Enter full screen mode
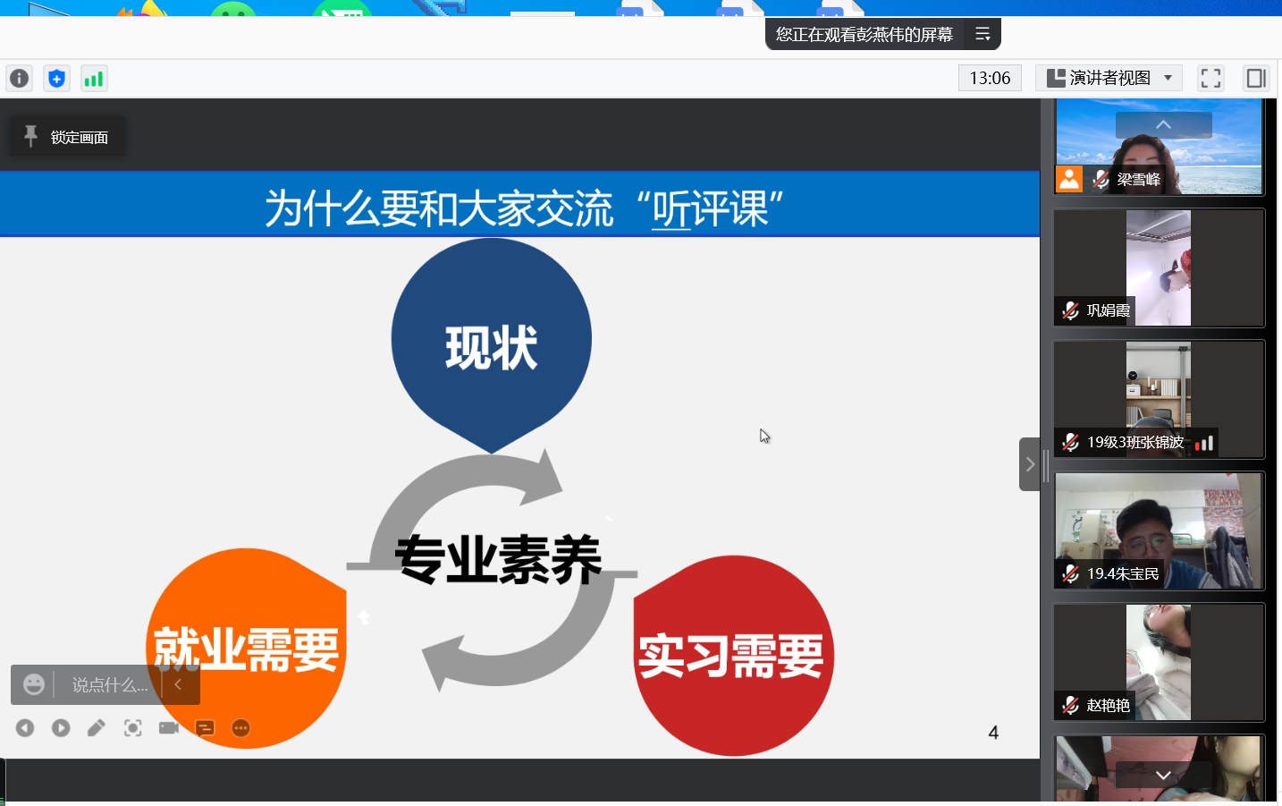 1210,79
